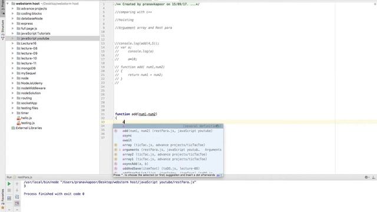This screenshot has height=212, width=377.
Task: Open the Structure tool window tab
Action: (2, 30)
